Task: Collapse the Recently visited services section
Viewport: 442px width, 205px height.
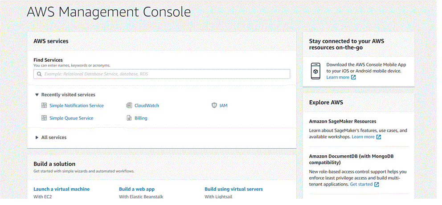Action: click(37, 95)
